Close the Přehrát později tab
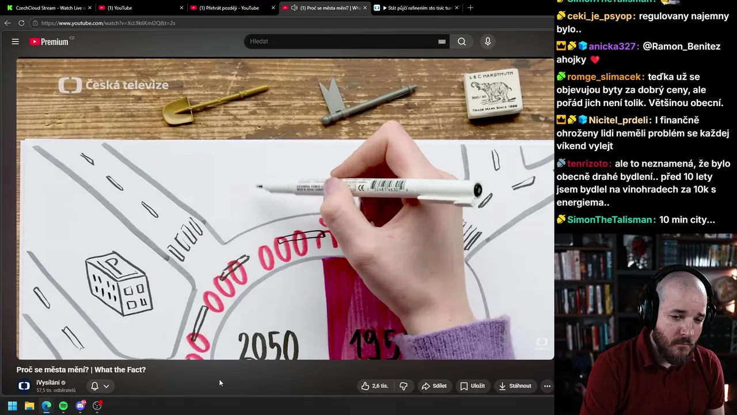Viewport: 737px width, 415px height. 273,8
